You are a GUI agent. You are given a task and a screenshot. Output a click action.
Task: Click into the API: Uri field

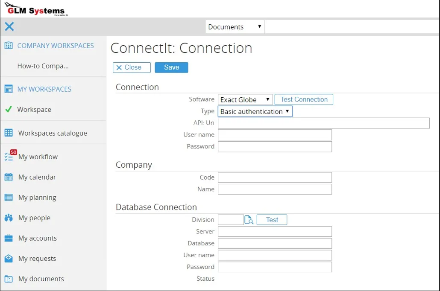pos(323,123)
